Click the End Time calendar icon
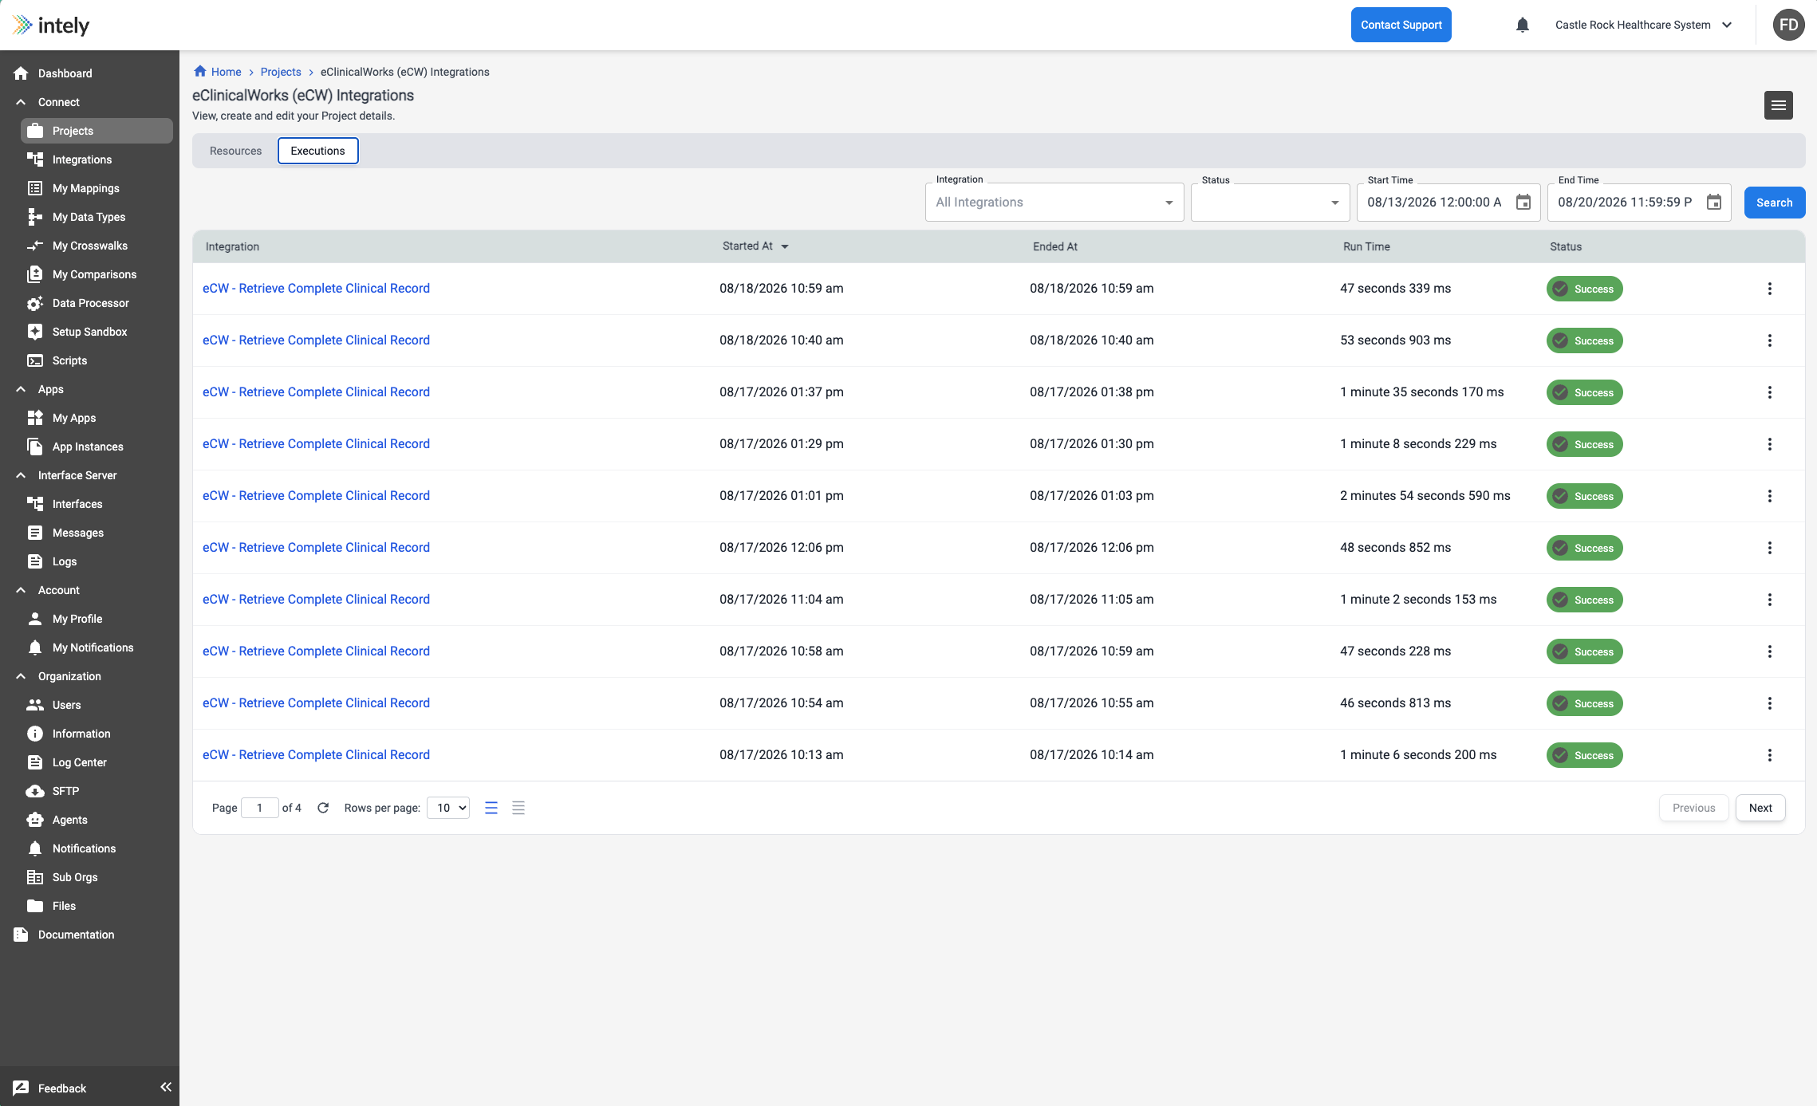Viewport: 1817px width, 1106px height. click(1713, 203)
